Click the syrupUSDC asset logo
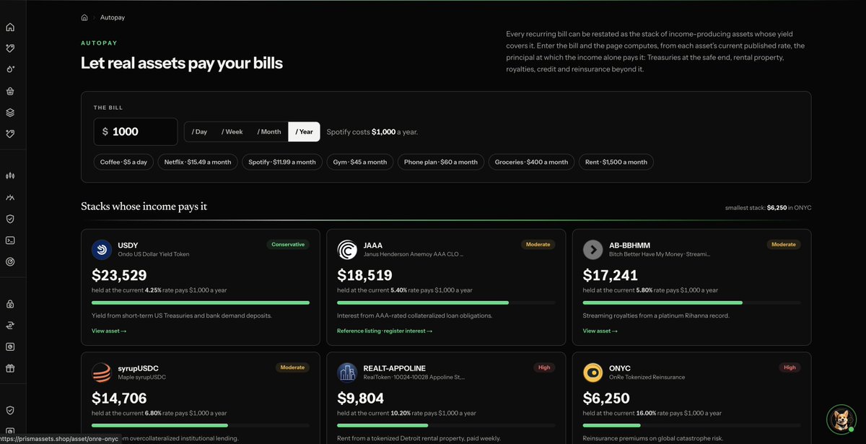 click(102, 373)
